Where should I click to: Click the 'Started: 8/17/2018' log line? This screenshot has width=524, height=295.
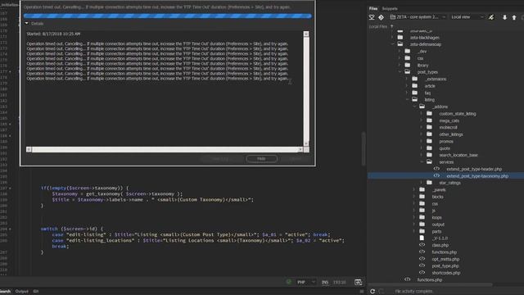click(x=53, y=34)
